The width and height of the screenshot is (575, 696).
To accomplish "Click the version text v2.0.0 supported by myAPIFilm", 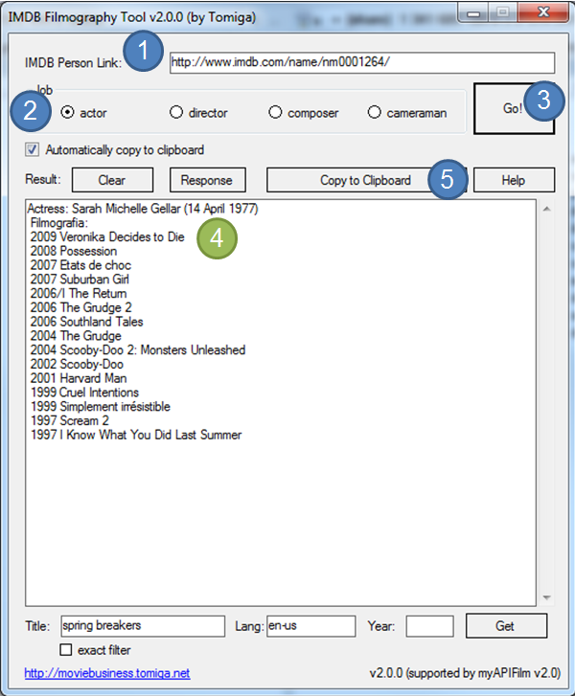I will 465,673.
